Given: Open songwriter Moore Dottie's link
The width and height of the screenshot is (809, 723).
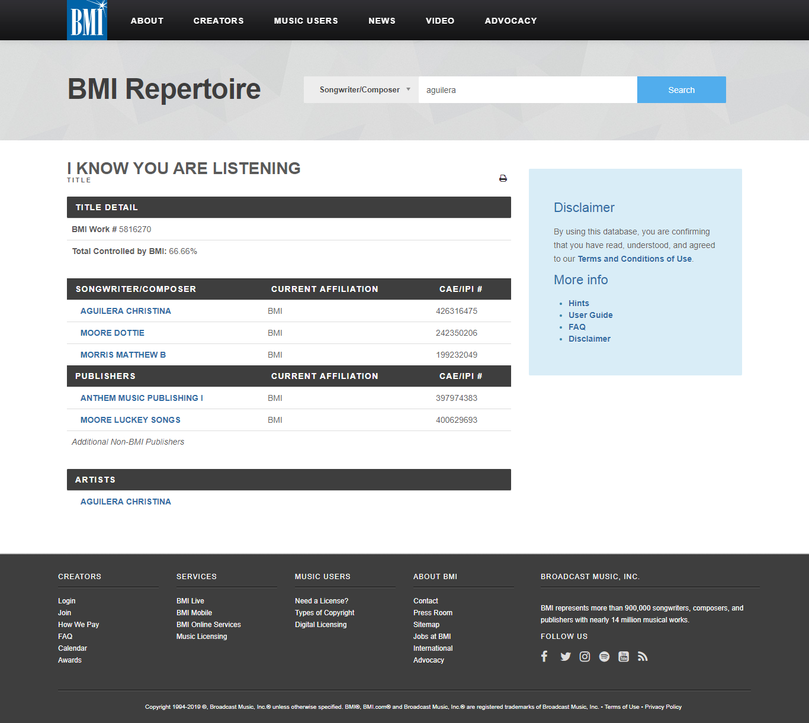Looking at the screenshot, I should 113,333.
